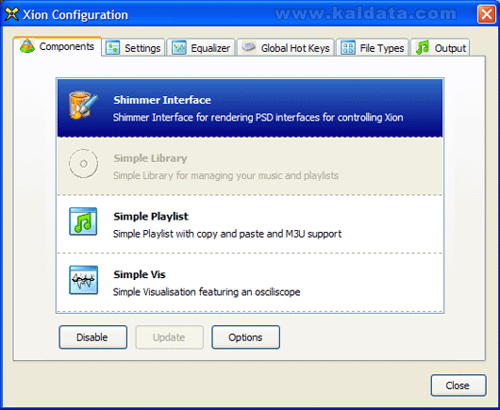
Task: Click the Equalizer tab bars icon
Action: tap(179, 48)
